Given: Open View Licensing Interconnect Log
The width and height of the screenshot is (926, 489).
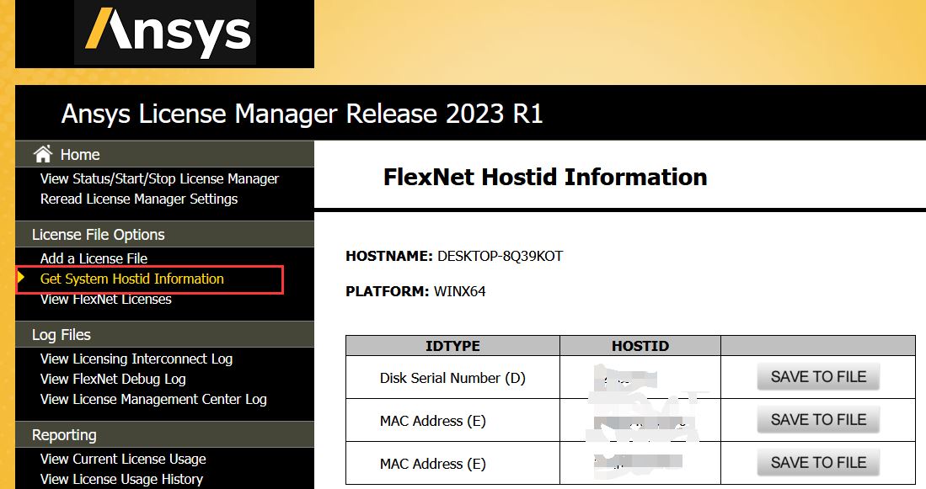Looking at the screenshot, I should tap(136, 359).
